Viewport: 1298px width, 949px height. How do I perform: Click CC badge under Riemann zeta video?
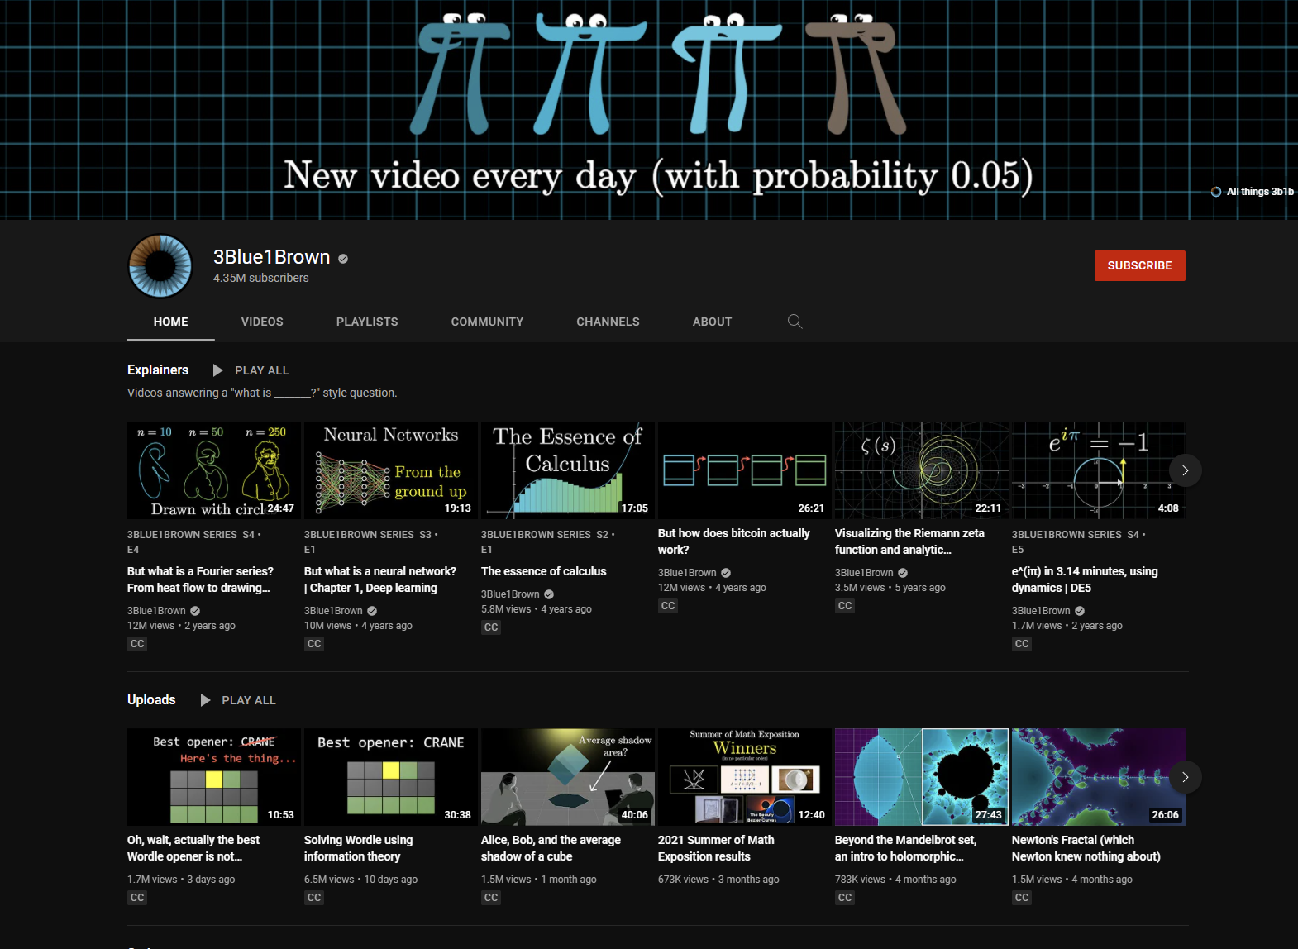coord(845,606)
